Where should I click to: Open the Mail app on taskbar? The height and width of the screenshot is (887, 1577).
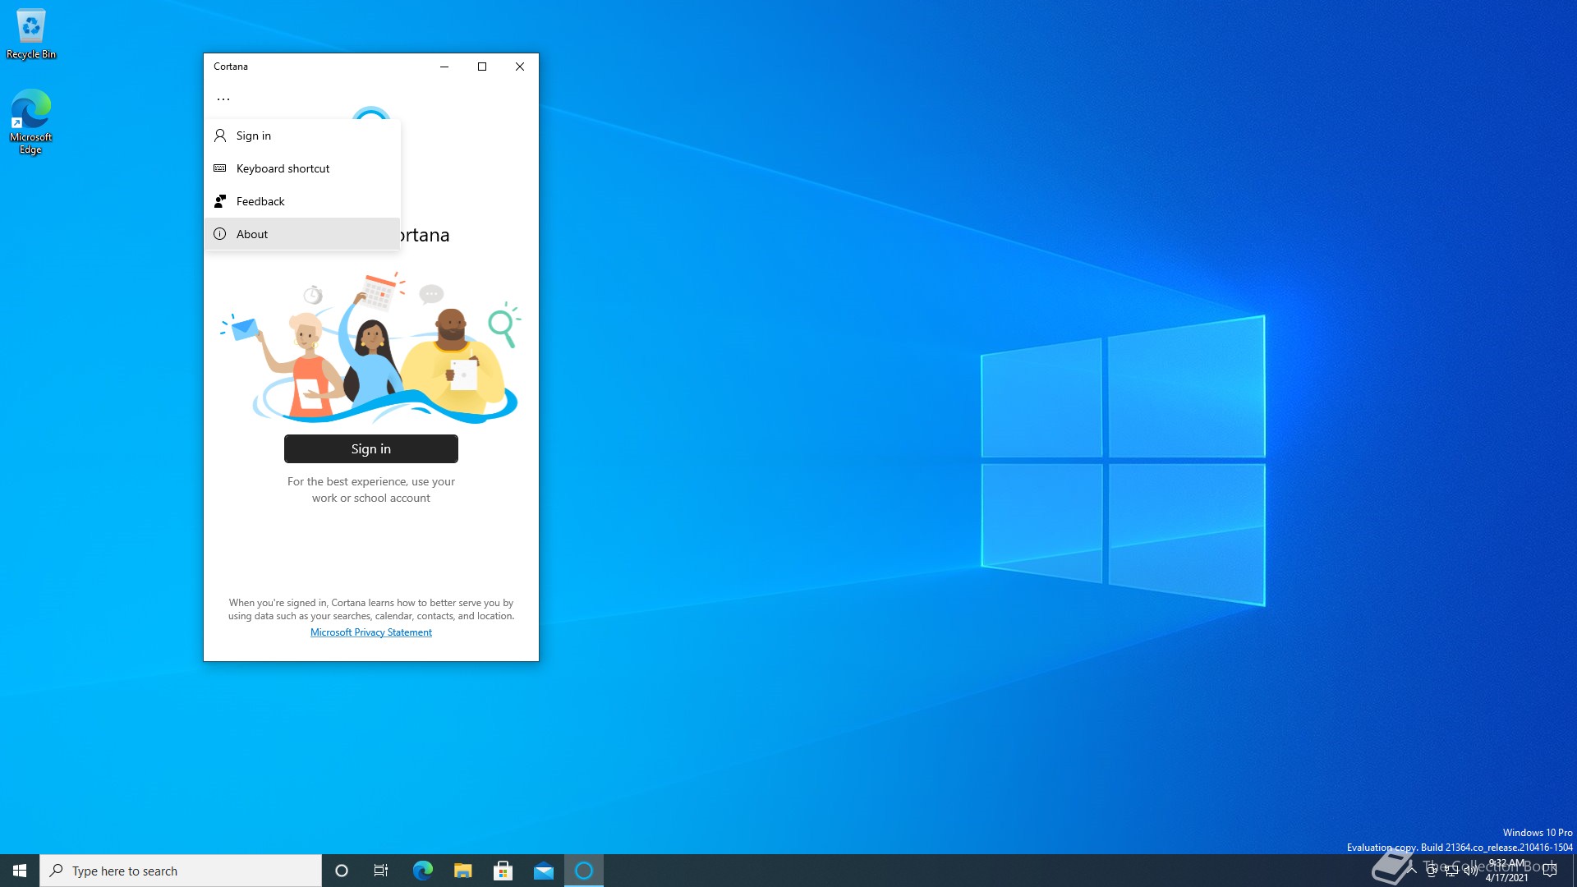pyautogui.click(x=543, y=871)
